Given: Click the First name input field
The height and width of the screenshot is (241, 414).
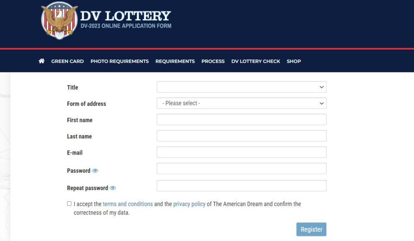Looking at the screenshot, I should tap(241, 120).
